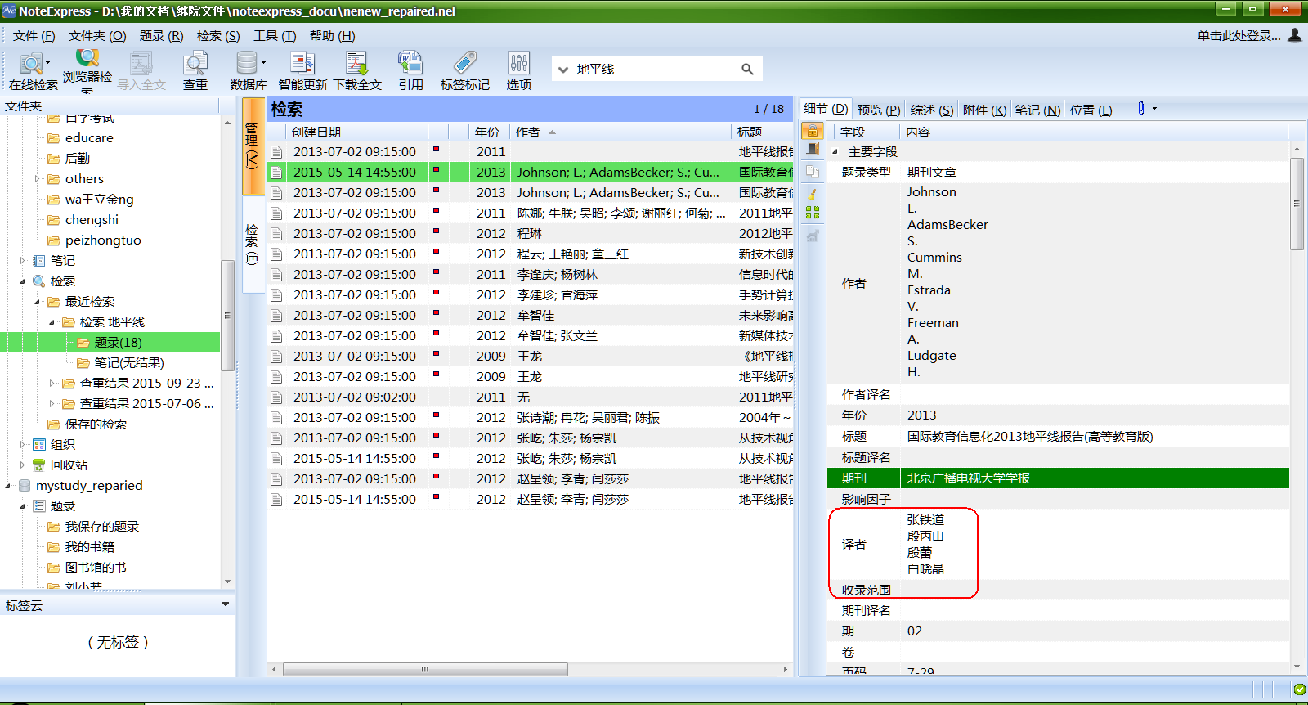Click the copy pages icon in the details sidebar
1308x705 pixels.
coord(813,171)
